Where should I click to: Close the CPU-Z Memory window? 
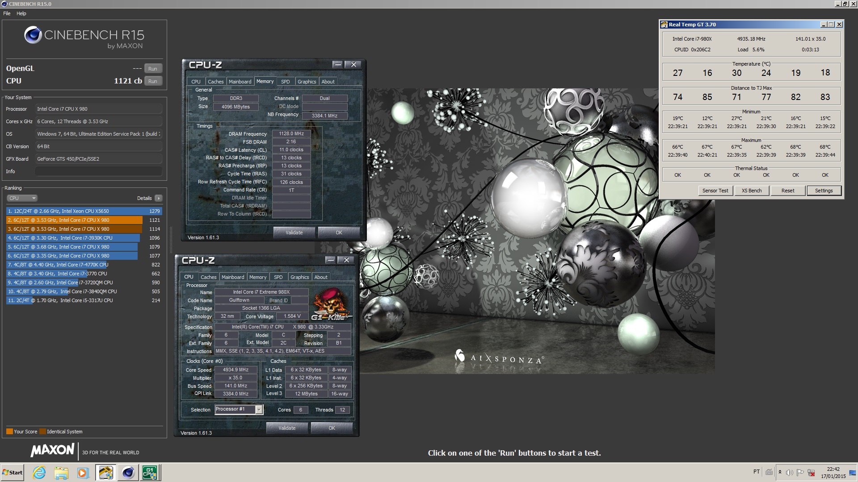coord(353,65)
